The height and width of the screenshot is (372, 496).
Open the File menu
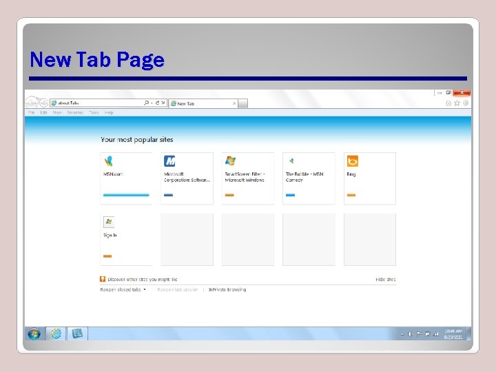tap(31, 112)
